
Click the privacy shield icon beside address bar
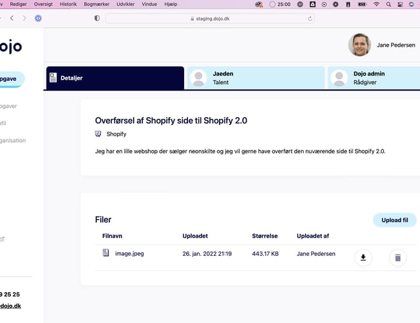[97, 18]
